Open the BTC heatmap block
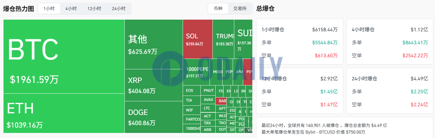 [x=64, y=57]
